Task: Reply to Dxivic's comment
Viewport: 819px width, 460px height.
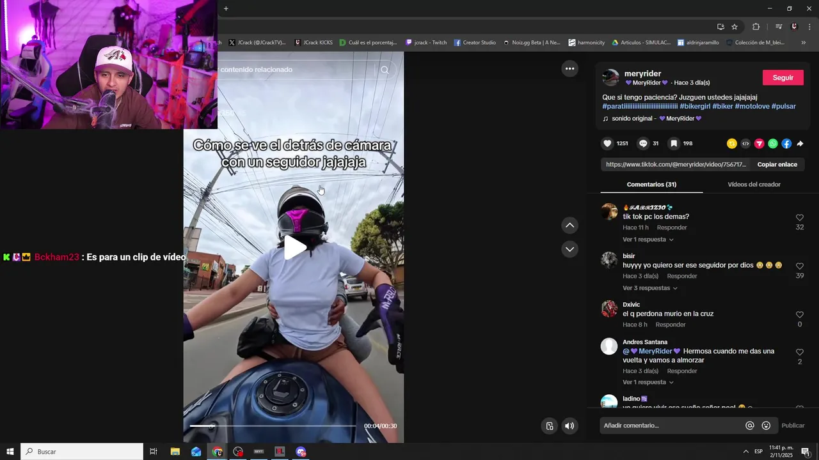Action: point(671,325)
